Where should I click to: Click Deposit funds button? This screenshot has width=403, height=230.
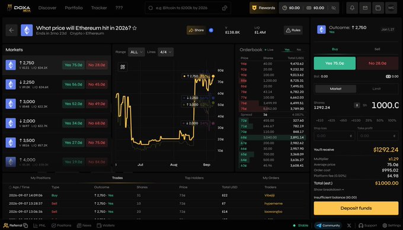[x=356, y=208]
